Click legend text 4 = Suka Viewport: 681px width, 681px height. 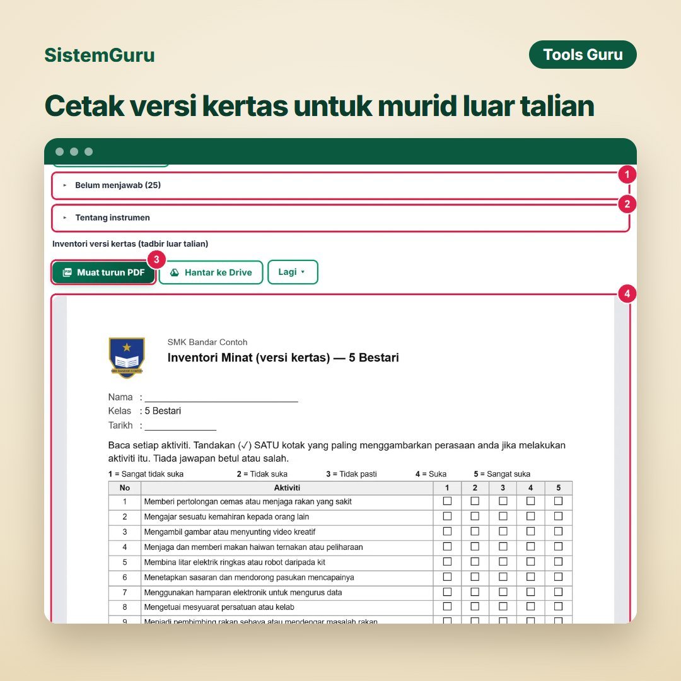point(431,474)
